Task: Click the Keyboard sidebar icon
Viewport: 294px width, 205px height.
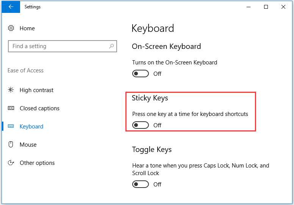Action: 11,126
